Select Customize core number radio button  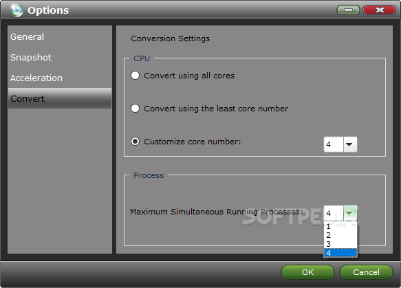(x=135, y=142)
